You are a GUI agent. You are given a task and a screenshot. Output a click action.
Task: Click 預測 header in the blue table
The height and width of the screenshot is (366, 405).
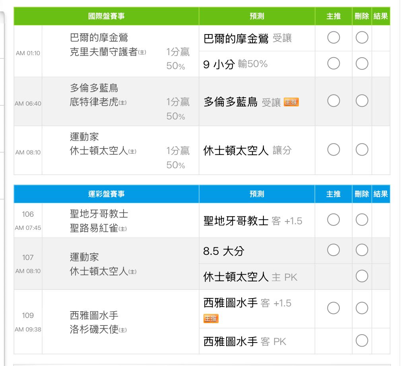pos(257,194)
